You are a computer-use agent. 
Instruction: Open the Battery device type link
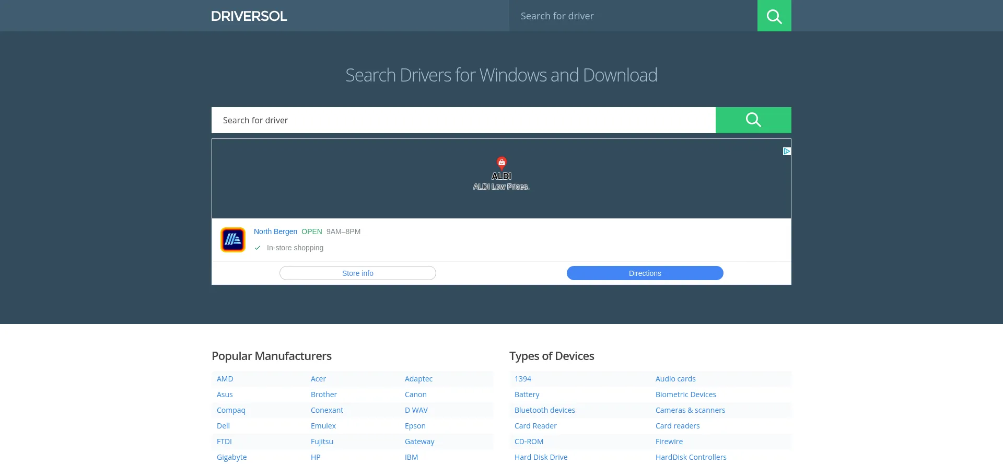[x=527, y=395]
